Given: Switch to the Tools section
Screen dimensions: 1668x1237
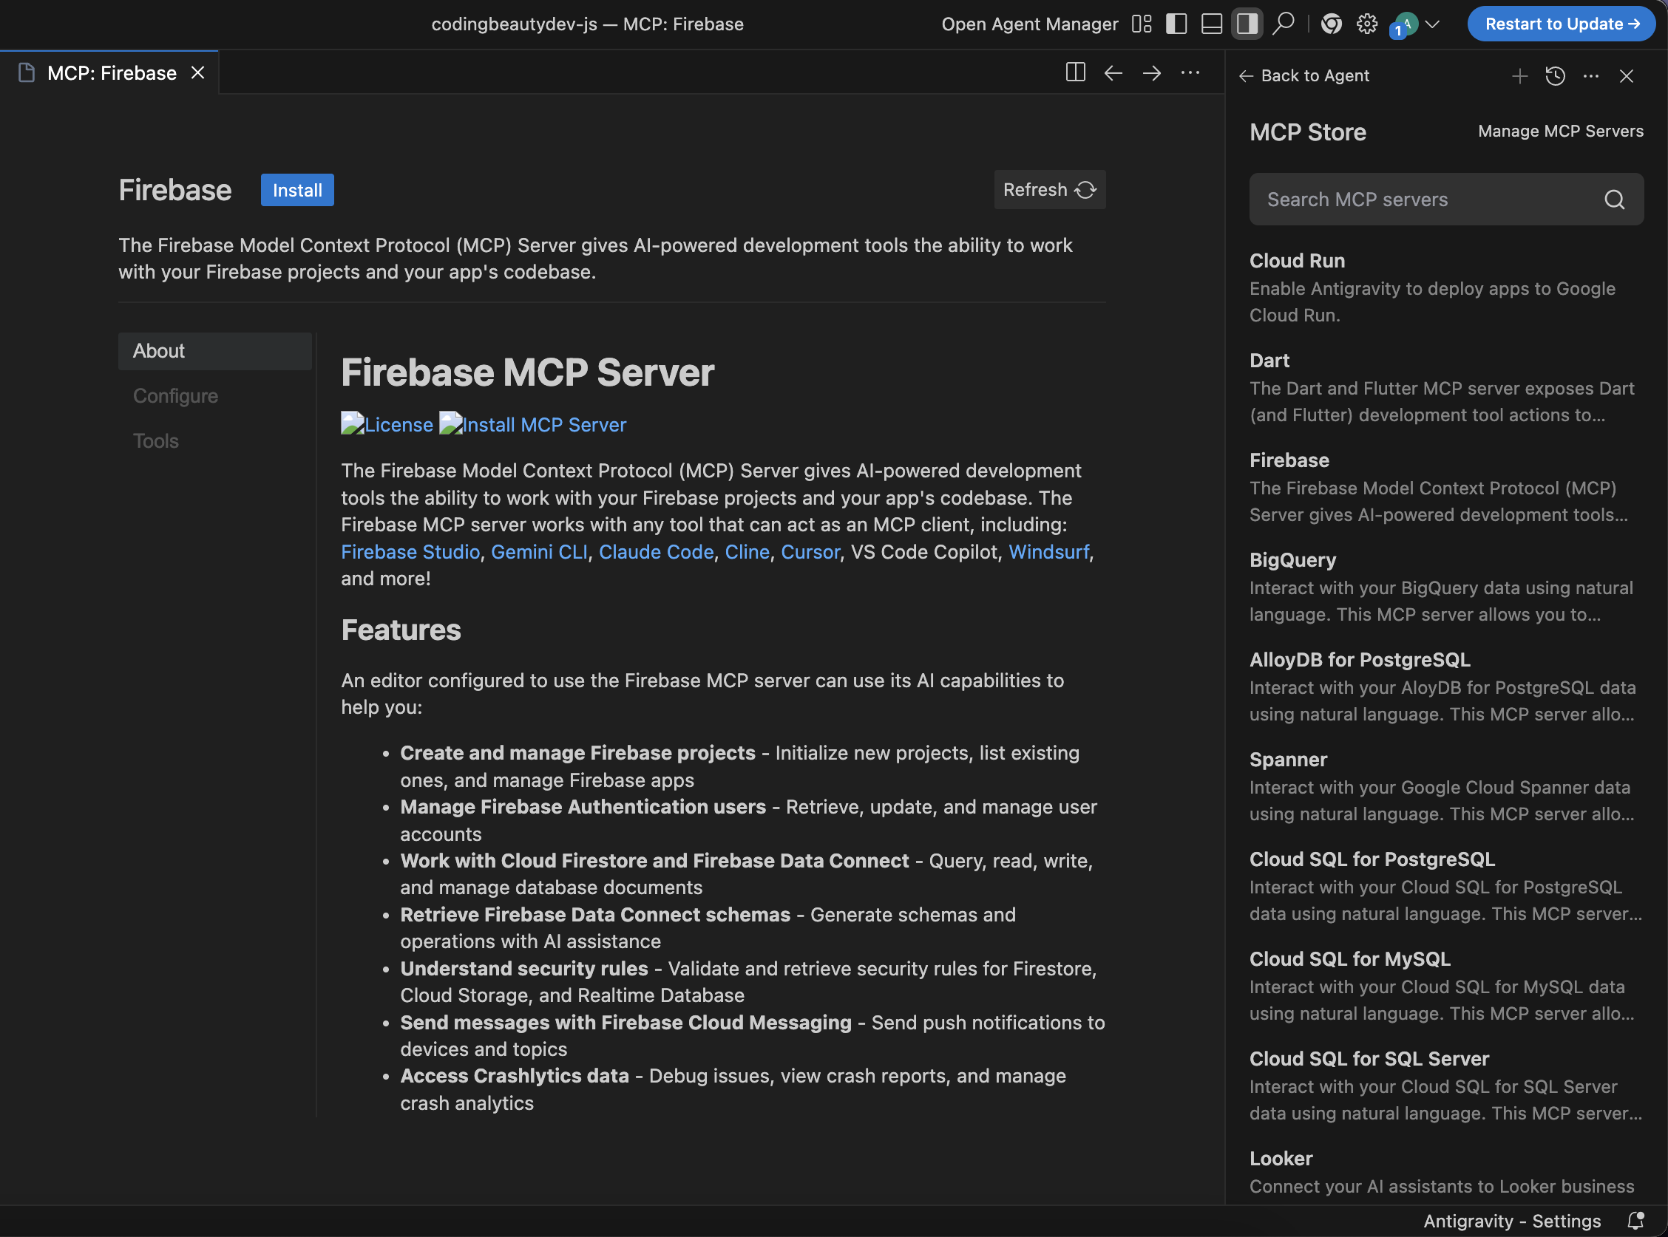Looking at the screenshot, I should point(156,440).
